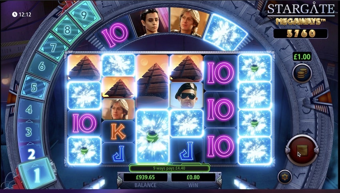
Task: Click the highlighted multiplier step 1
Action: tap(37, 173)
